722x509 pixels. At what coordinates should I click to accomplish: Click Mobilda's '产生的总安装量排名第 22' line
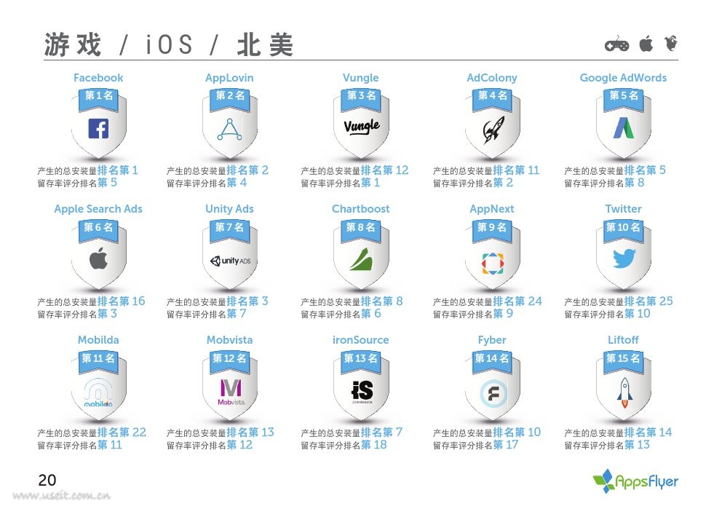(92, 433)
